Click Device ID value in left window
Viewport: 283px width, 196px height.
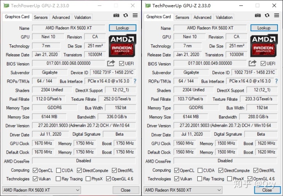tap(113, 73)
